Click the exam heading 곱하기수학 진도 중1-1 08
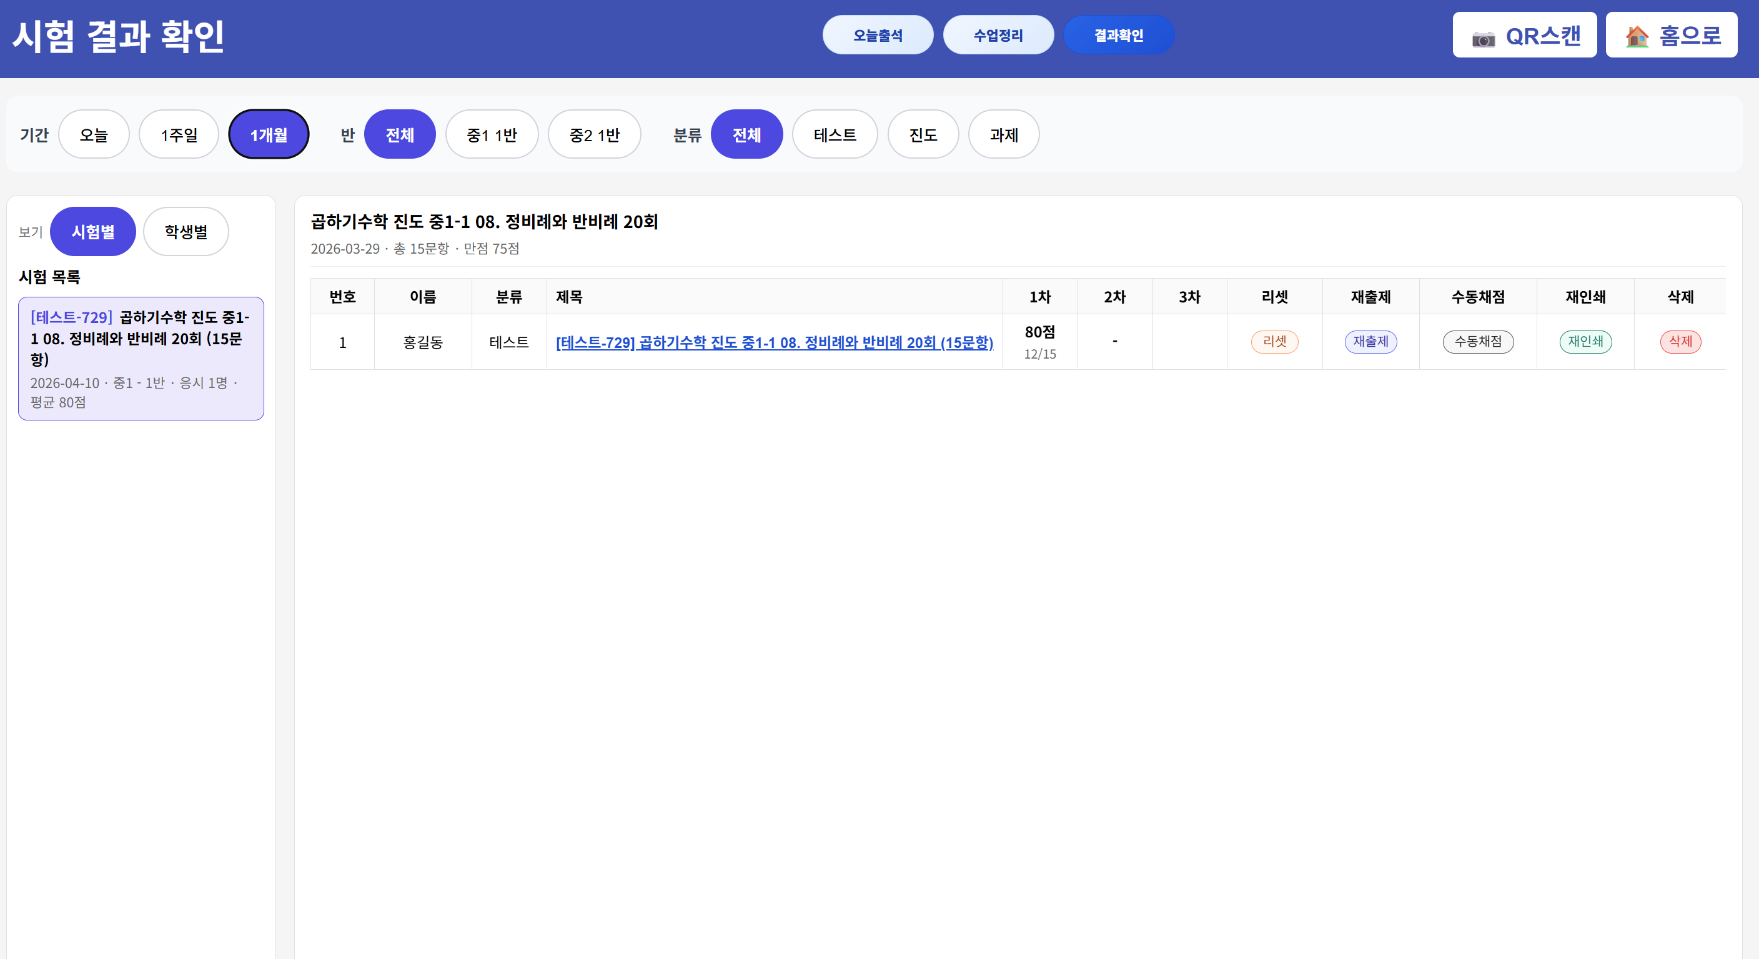Image resolution: width=1759 pixels, height=959 pixels. coord(483,222)
